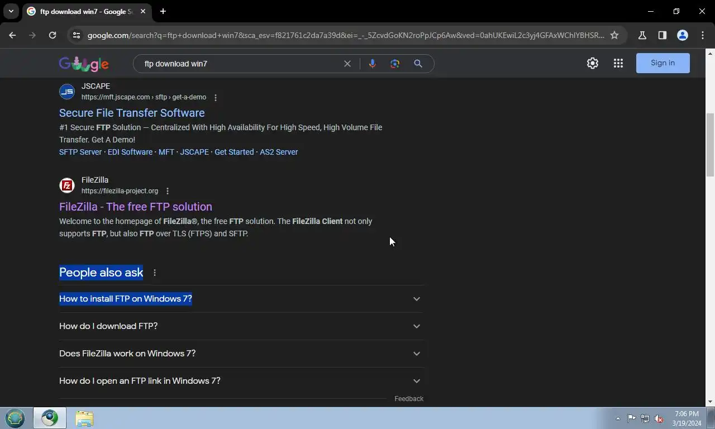Screen dimensions: 715x429
Task: Open the Google apps grid
Action: [618, 63]
